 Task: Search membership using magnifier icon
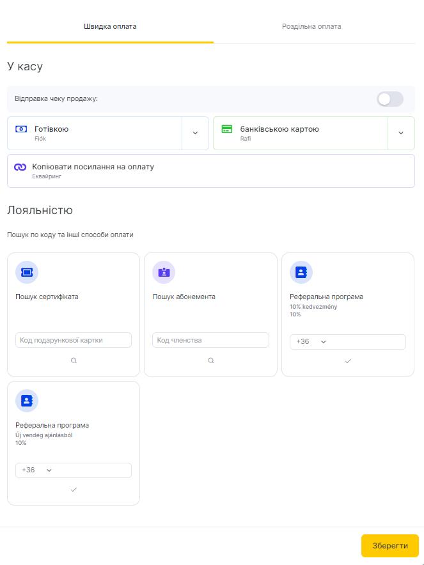pyautogui.click(x=211, y=360)
